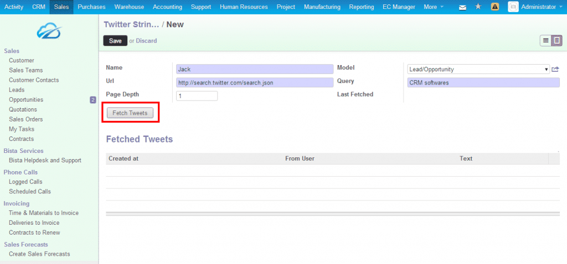
Task: Open the Project menu
Action: click(x=286, y=7)
